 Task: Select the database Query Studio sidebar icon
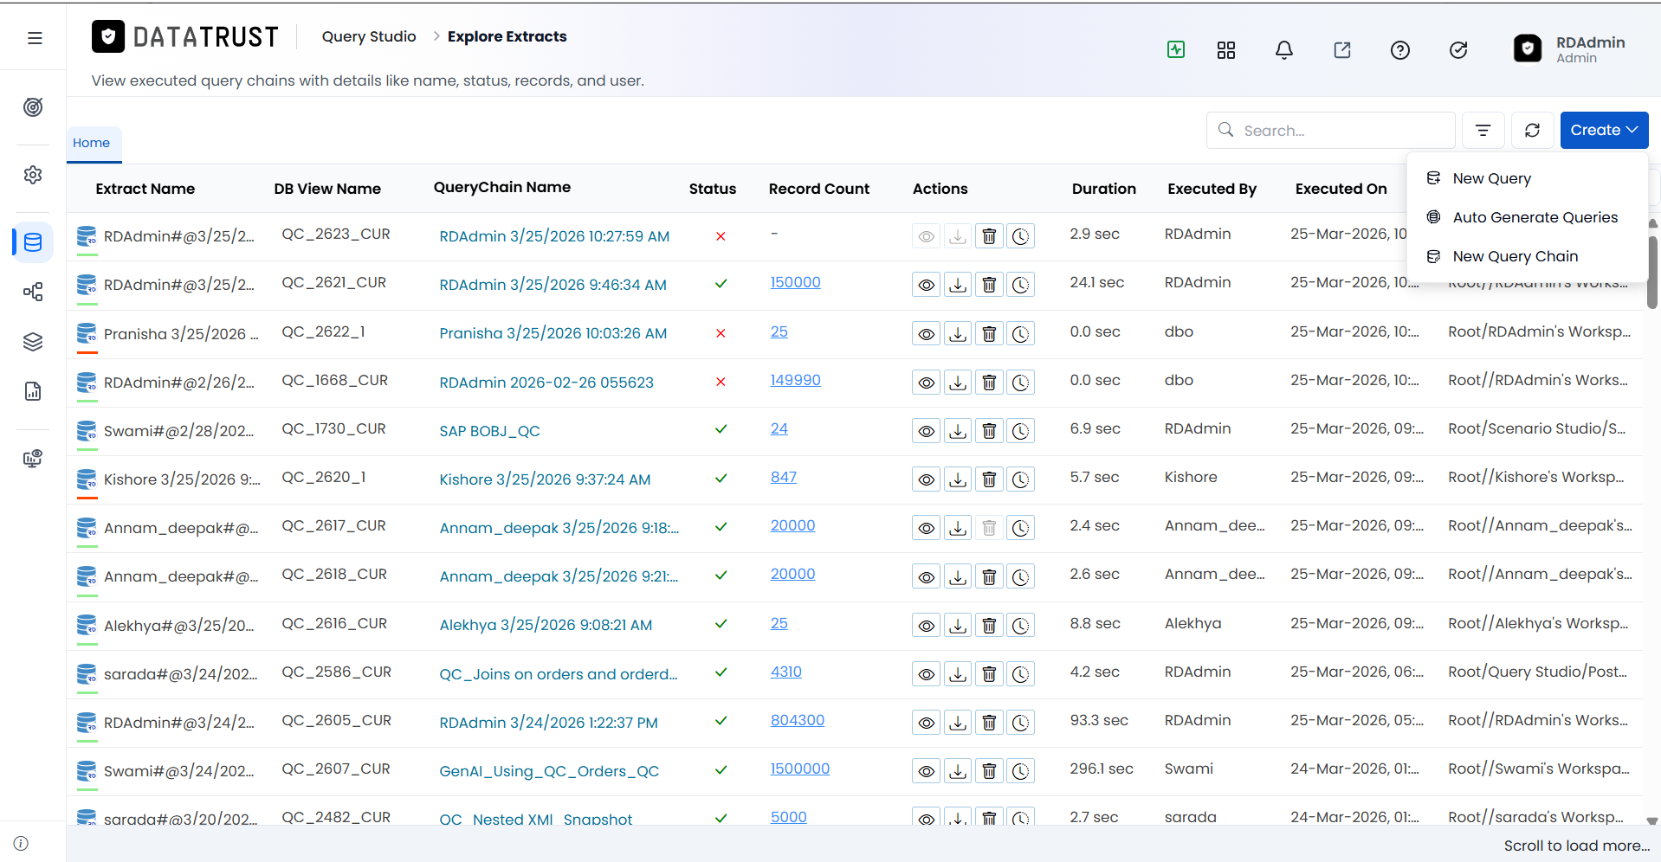33,242
